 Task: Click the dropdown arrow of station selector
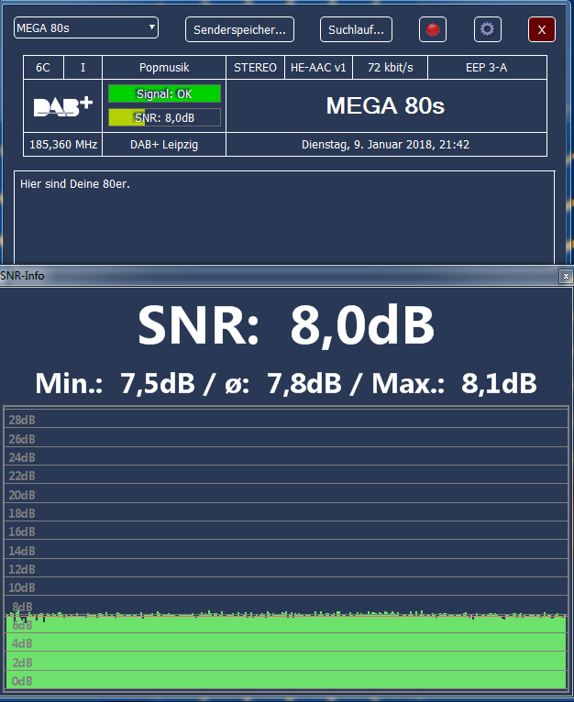(x=152, y=27)
